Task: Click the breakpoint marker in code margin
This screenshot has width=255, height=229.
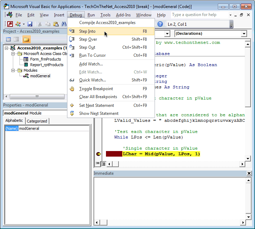Action: pyautogui.click(x=98, y=154)
